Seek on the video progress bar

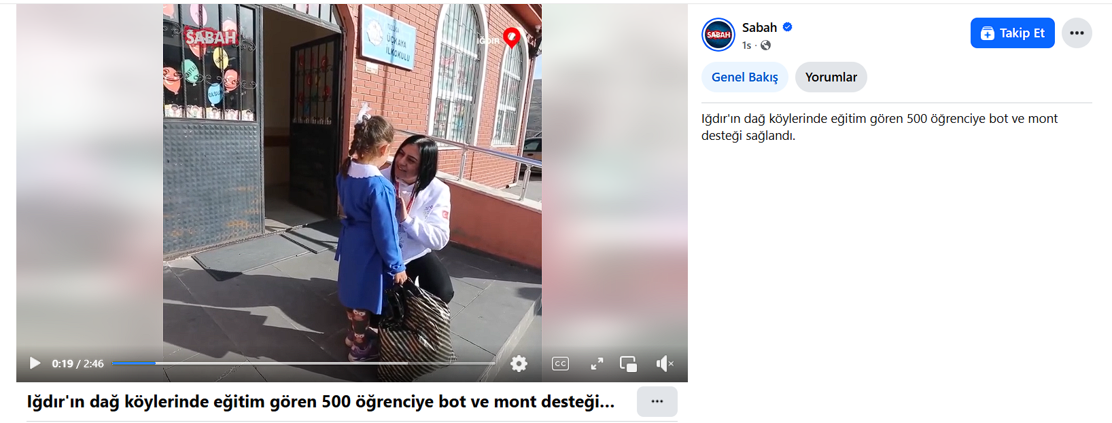pos(303,363)
